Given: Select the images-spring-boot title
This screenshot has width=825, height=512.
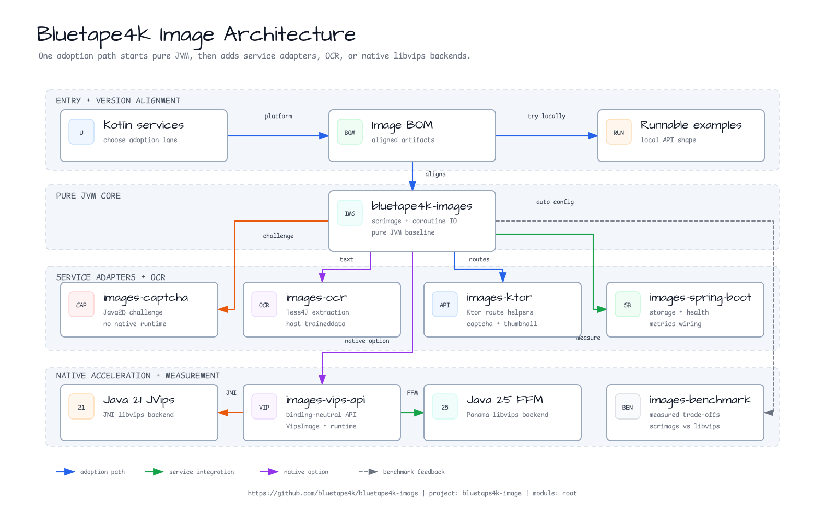Looking at the screenshot, I should 700,298.
